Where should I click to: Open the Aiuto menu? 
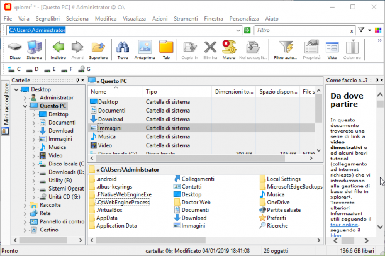click(272, 19)
